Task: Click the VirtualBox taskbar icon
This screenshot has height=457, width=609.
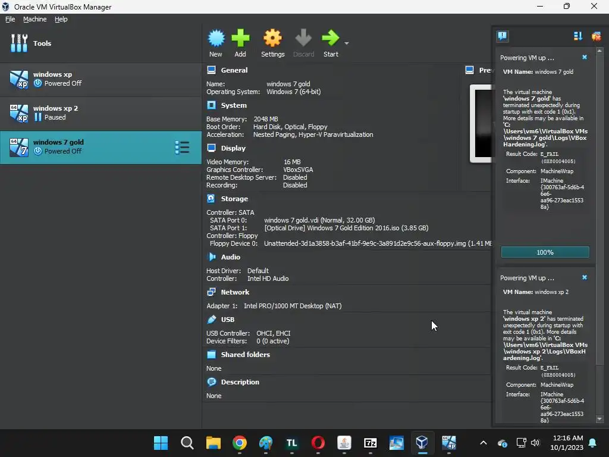Action: coord(422,443)
